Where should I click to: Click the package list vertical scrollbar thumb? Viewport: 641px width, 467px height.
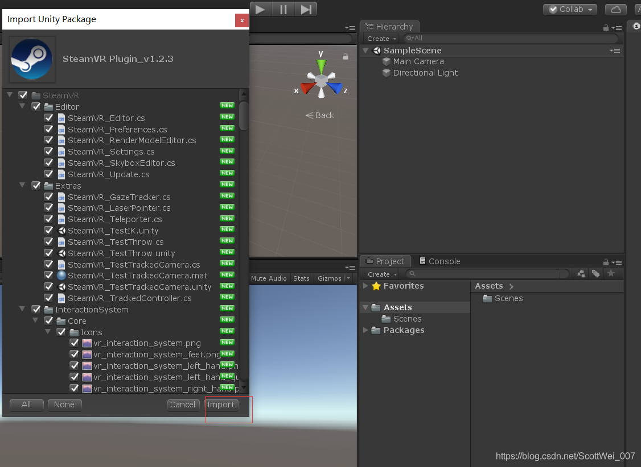tap(244, 116)
